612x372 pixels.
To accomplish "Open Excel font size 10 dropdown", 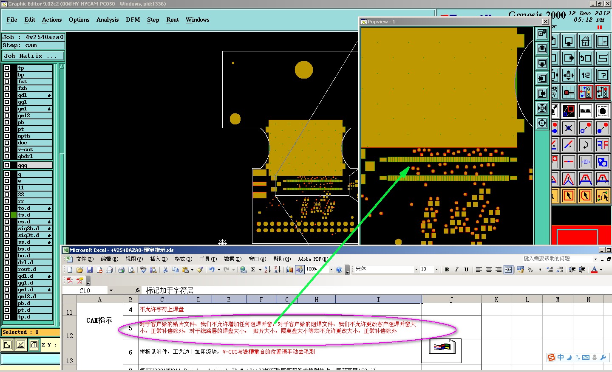I will coord(436,270).
